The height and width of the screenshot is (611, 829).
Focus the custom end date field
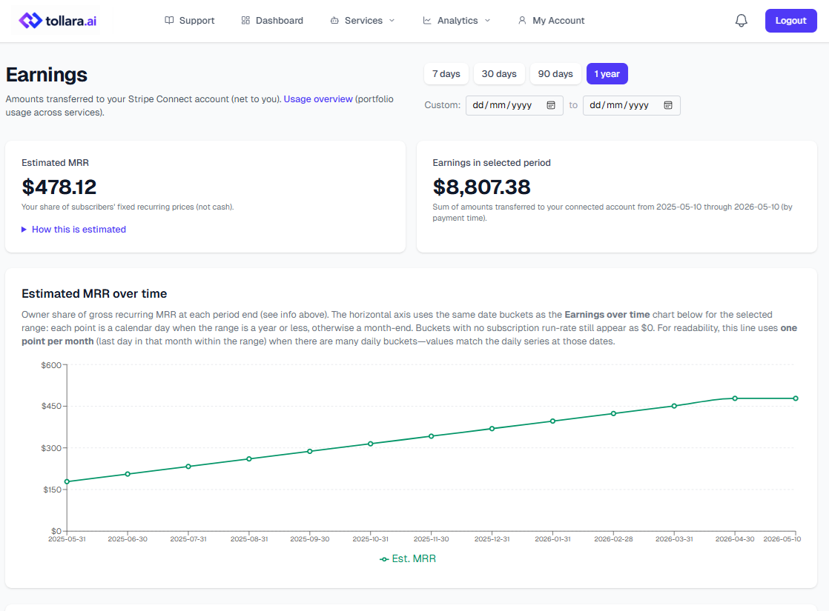tap(631, 105)
